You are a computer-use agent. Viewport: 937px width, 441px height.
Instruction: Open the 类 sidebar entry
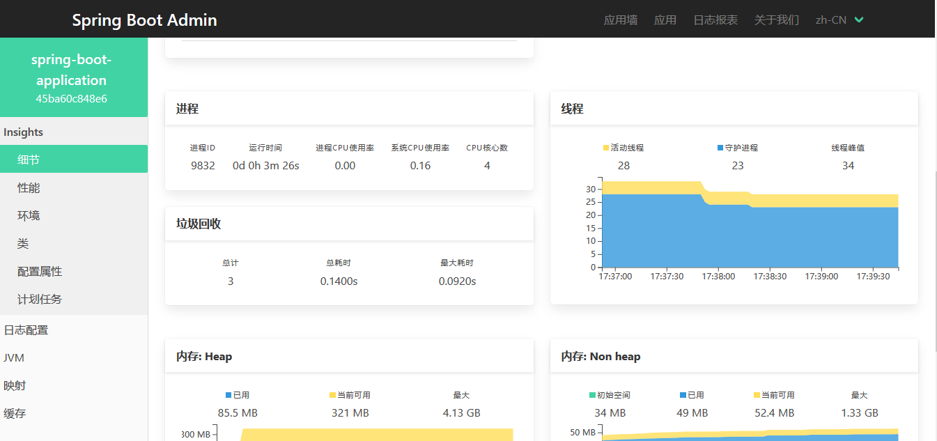[x=74, y=243]
